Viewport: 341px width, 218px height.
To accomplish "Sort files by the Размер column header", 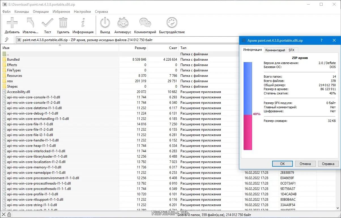I will tap(140, 48).
